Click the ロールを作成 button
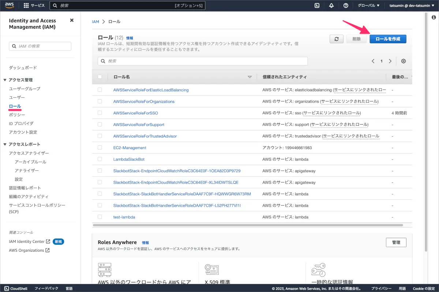Screen dimensions: 439x292 (388, 39)
